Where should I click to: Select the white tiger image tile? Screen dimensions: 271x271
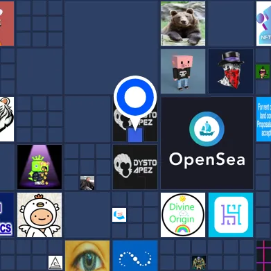[7, 119]
